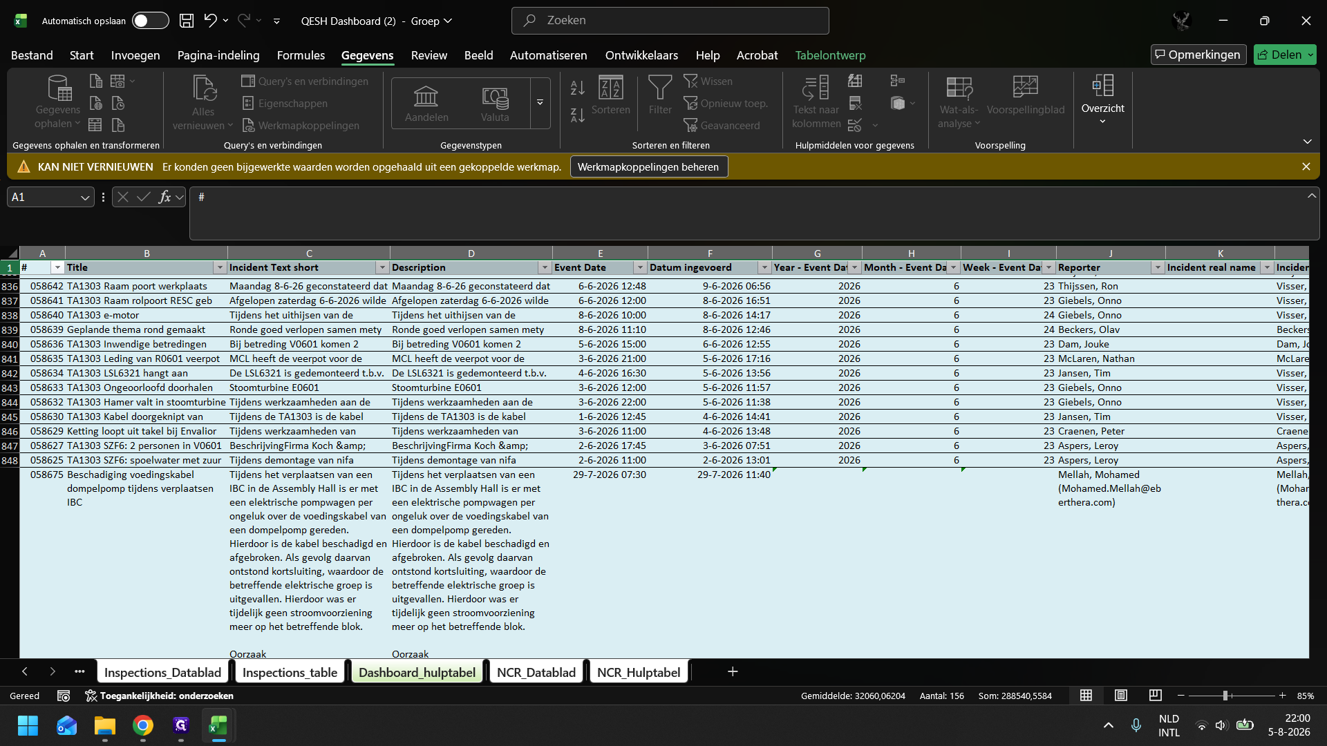Image resolution: width=1327 pixels, height=746 pixels.
Task: Click the Opmerkingen button
Action: point(1198,55)
